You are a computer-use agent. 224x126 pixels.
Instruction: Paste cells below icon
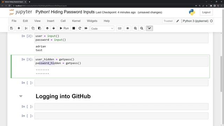[x=40, y=28]
